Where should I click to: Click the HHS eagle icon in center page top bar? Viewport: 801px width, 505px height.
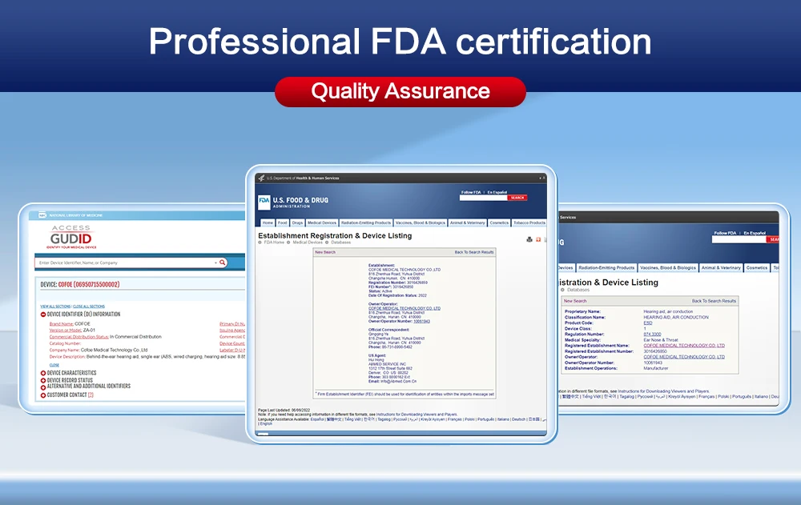pos(262,178)
